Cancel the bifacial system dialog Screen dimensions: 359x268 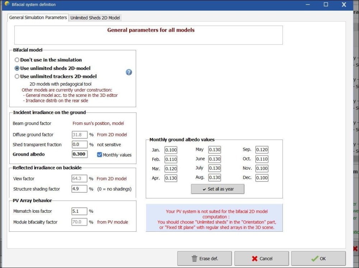tap(261, 258)
